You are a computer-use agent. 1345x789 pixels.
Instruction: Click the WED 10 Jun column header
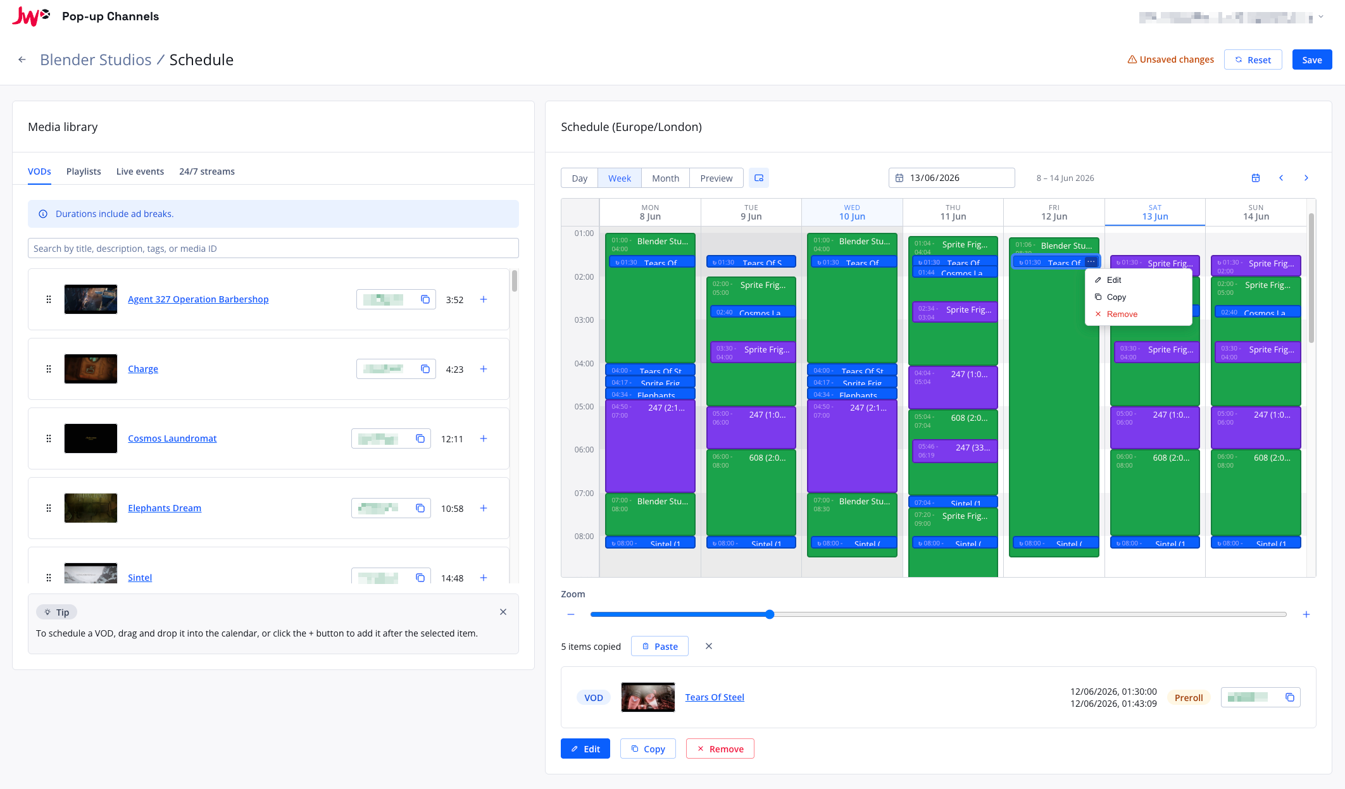click(852, 212)
